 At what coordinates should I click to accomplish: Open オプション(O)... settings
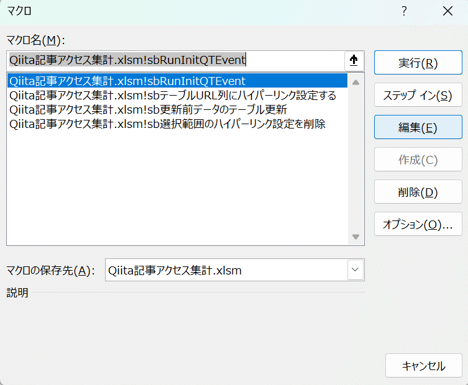[x=418, y=224]
